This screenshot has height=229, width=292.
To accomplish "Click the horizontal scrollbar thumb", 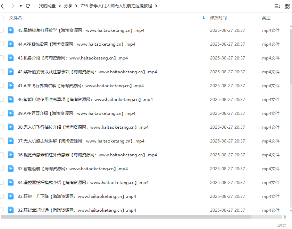I will tap(126, 217).
